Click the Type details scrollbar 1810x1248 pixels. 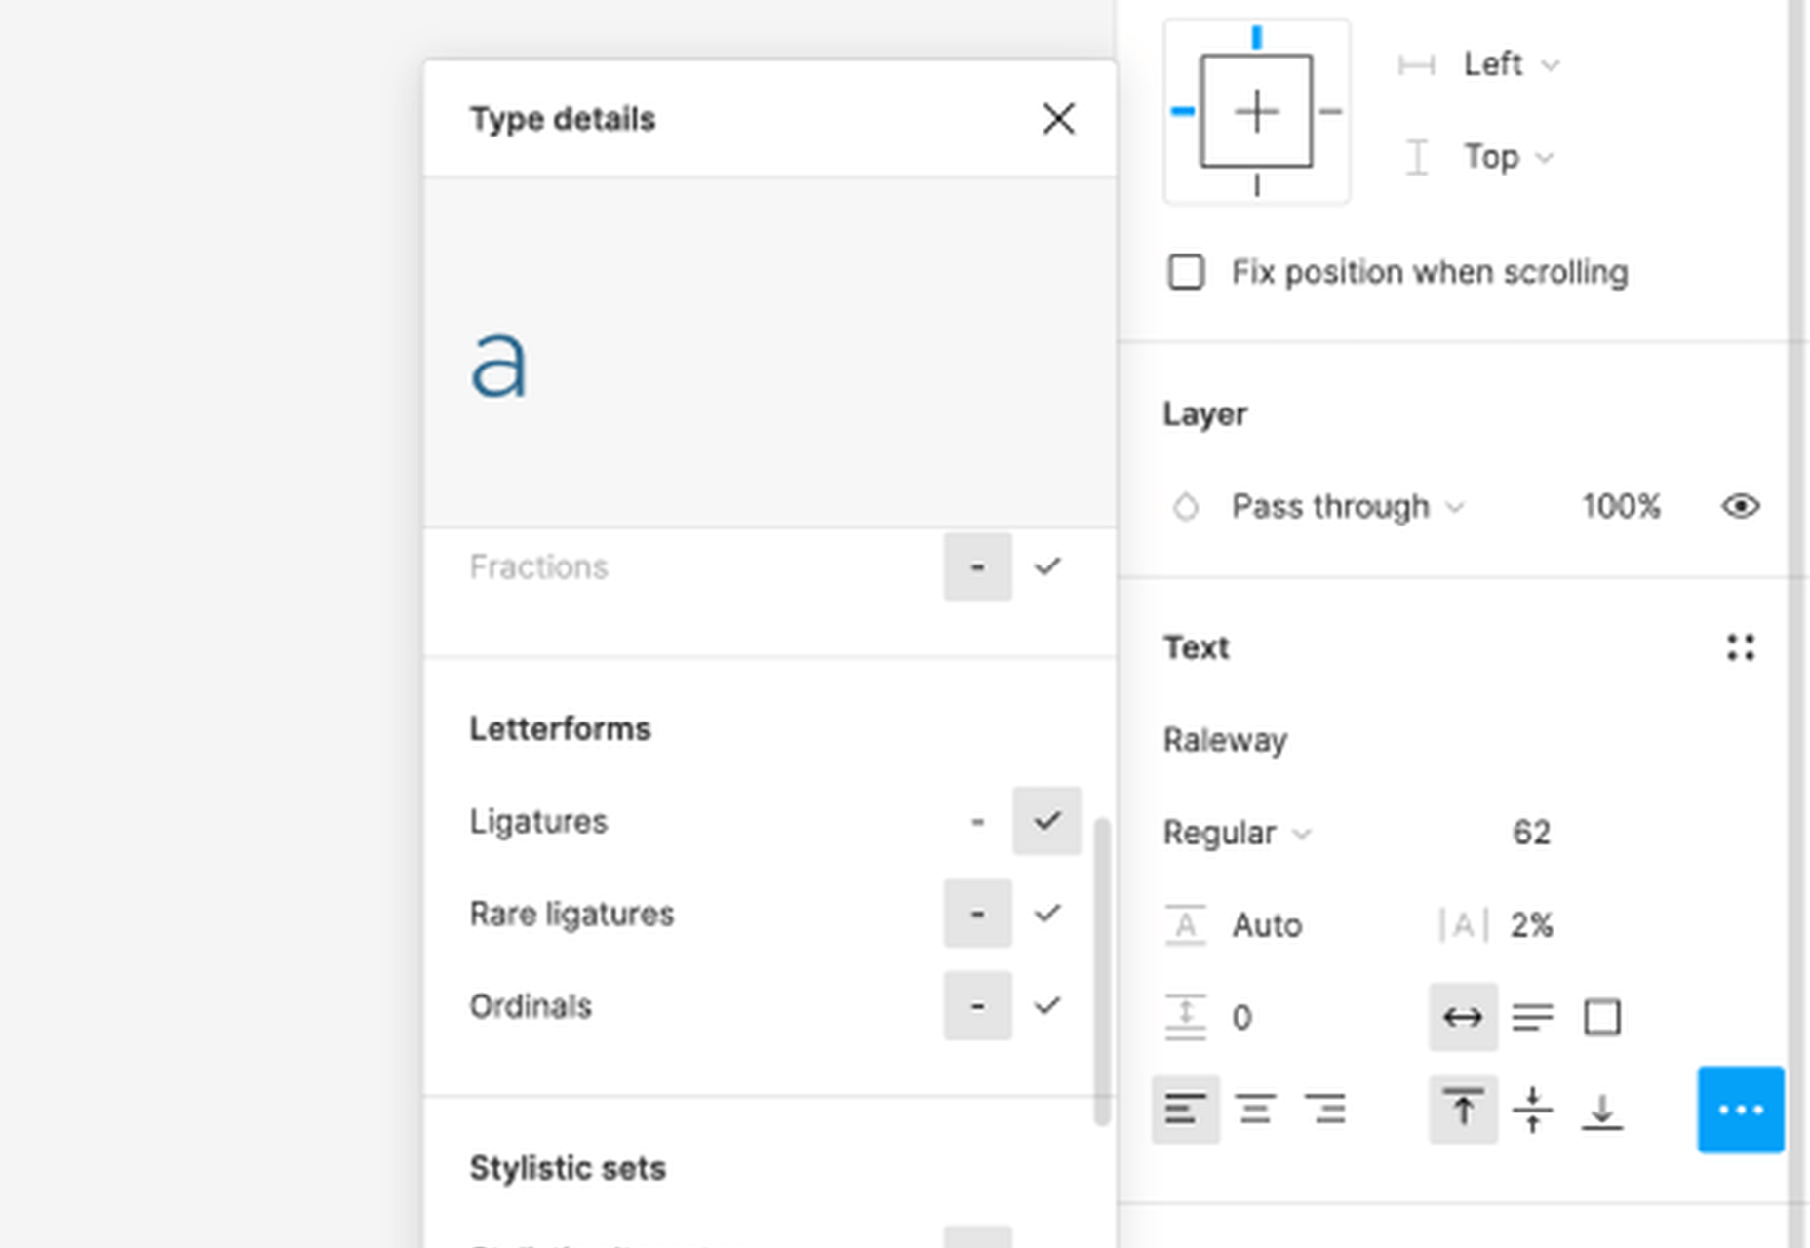[x=1102, y=972]
